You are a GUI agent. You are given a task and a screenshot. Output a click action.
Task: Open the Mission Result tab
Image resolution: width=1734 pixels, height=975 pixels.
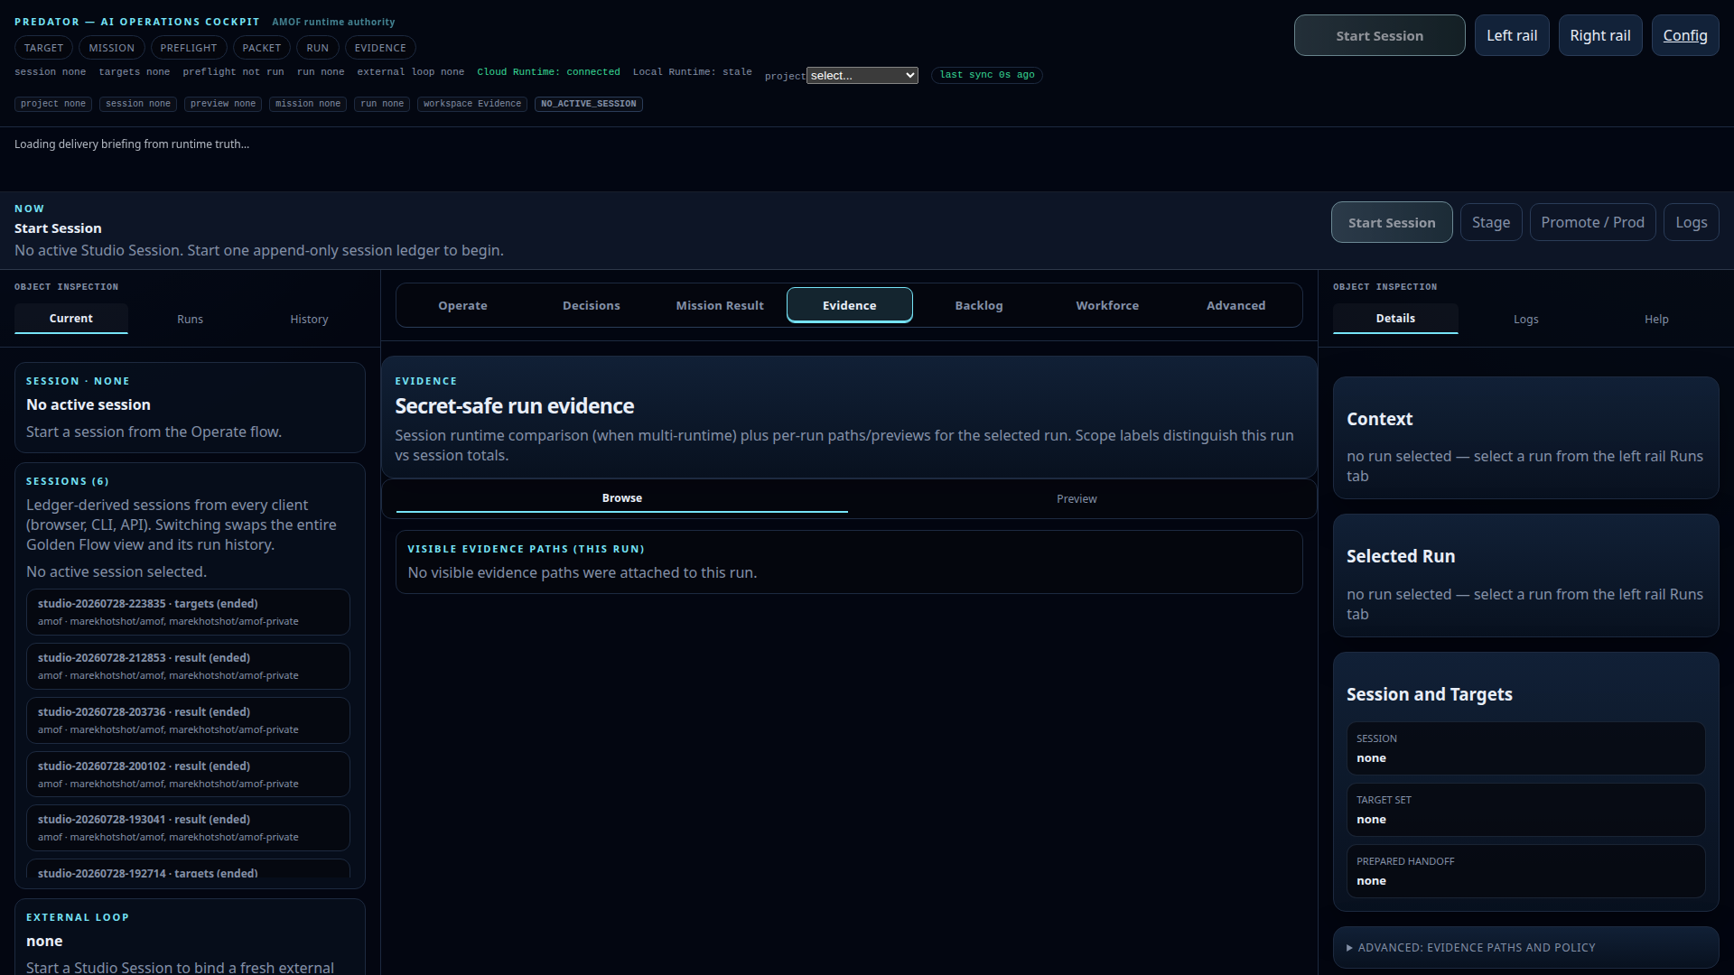720,306
